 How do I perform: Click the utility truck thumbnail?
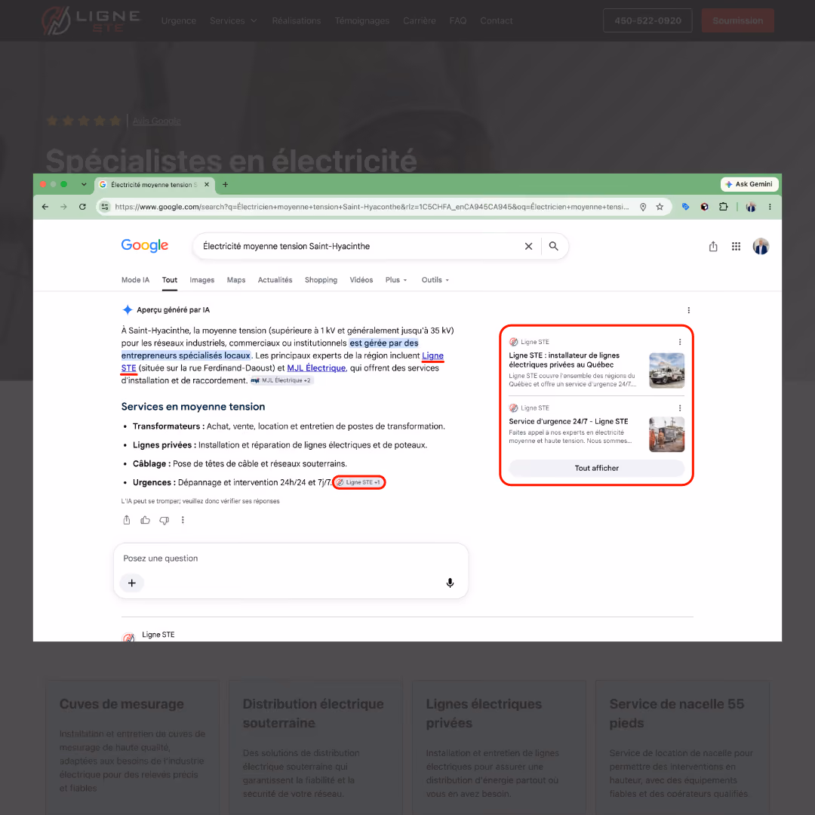coord(667,371)
